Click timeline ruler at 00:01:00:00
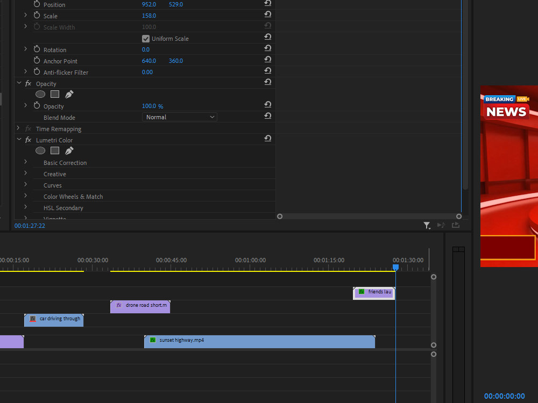The height and width of the screenshot is (403, 538). tap(251, 260)
